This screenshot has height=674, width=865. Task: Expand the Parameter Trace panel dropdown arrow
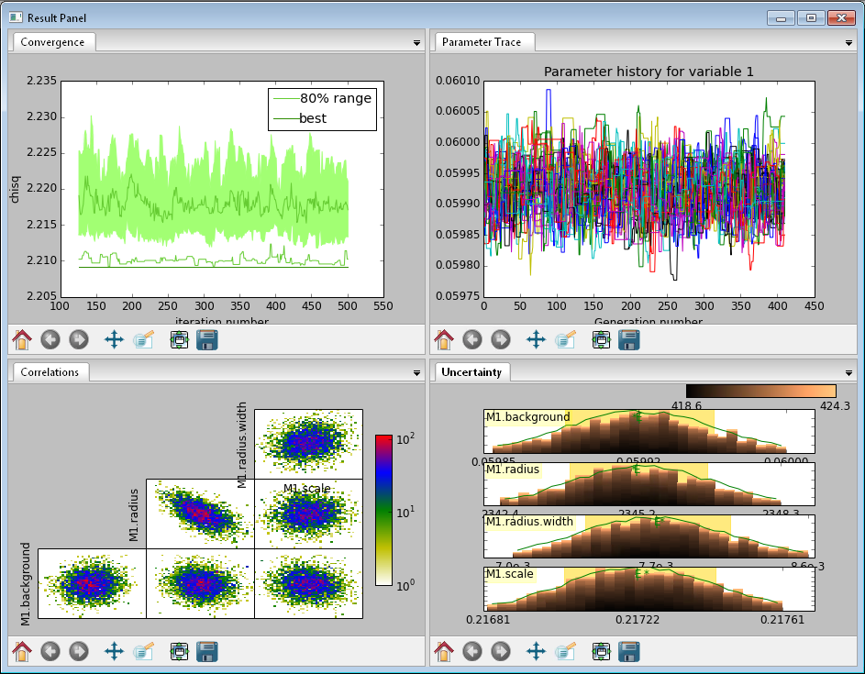[x=848, y=43]
